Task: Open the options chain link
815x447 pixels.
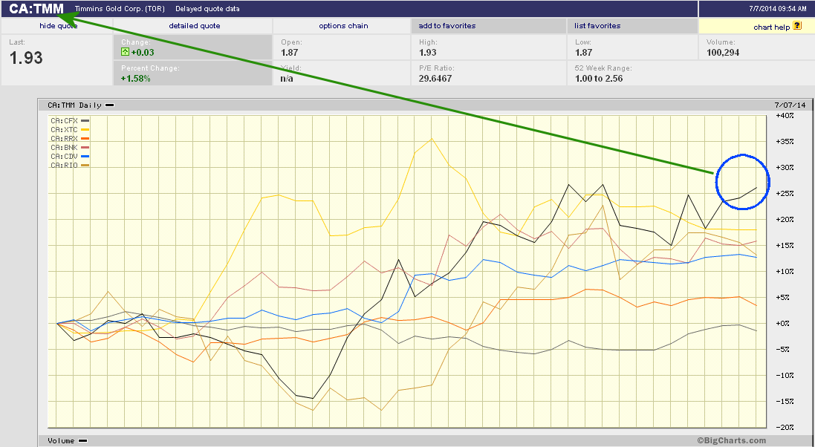Action: (343, 25)
